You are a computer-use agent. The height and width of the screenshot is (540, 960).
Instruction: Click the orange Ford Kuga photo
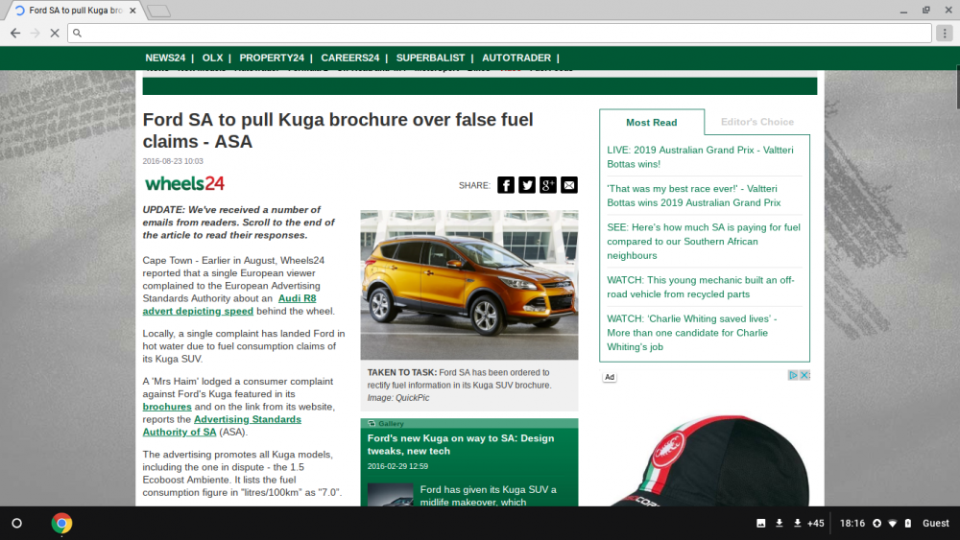(x=469, y=285)
